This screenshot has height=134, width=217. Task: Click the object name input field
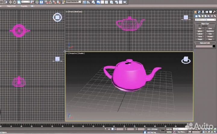point(204,46)
